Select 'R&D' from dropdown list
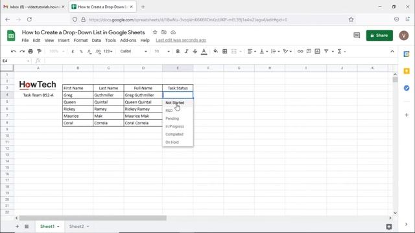Viewport: 415px width, 233px height. tap(178, 111)
